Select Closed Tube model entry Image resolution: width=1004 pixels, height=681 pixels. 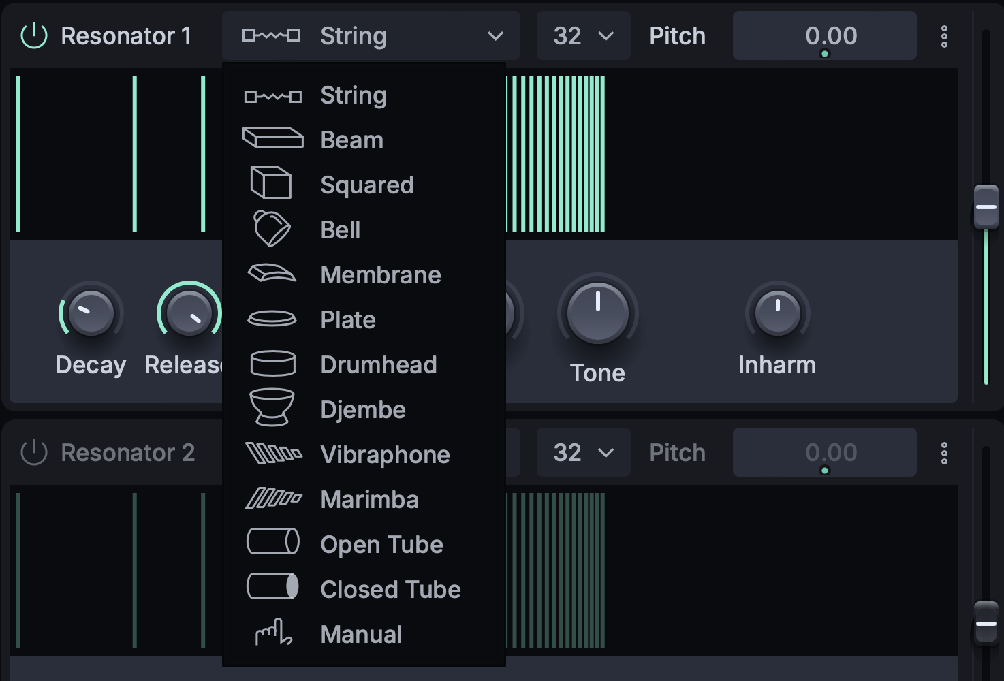364,590
